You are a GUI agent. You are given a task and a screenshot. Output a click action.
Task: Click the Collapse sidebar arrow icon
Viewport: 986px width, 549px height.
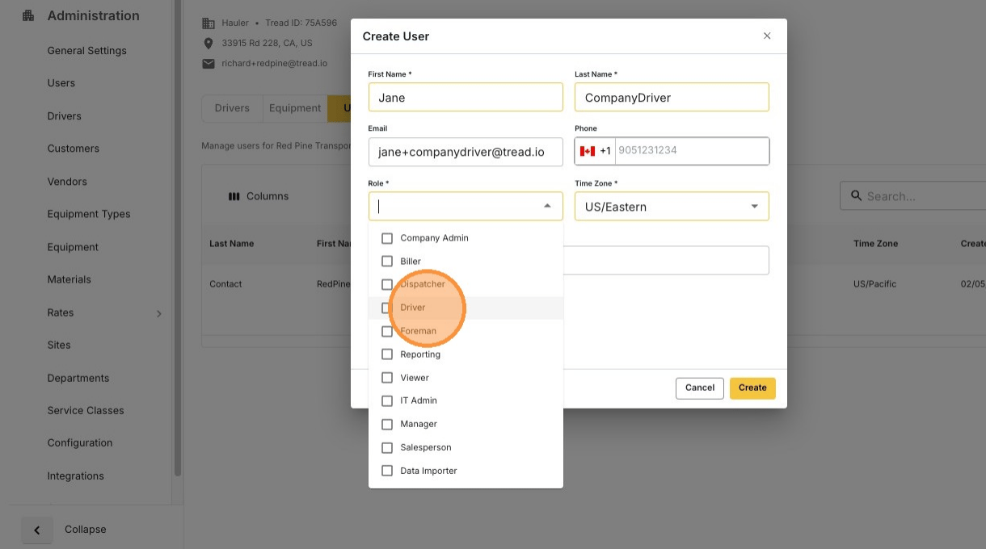37,530
